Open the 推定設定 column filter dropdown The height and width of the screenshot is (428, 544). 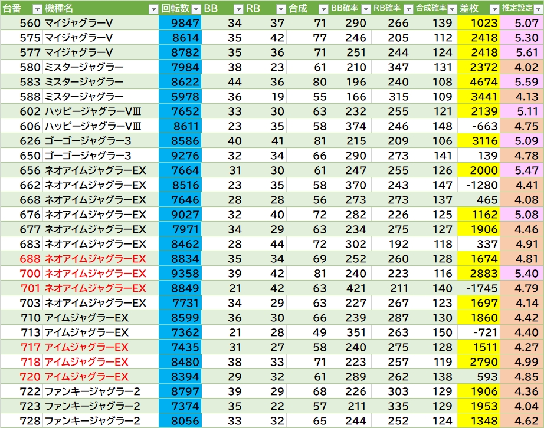point(538,9)
